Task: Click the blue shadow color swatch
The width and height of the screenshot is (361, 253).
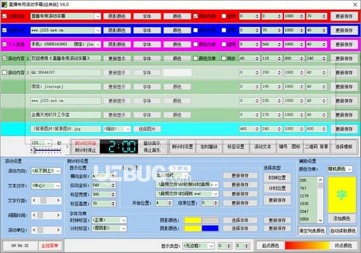Action: (210, 228)
